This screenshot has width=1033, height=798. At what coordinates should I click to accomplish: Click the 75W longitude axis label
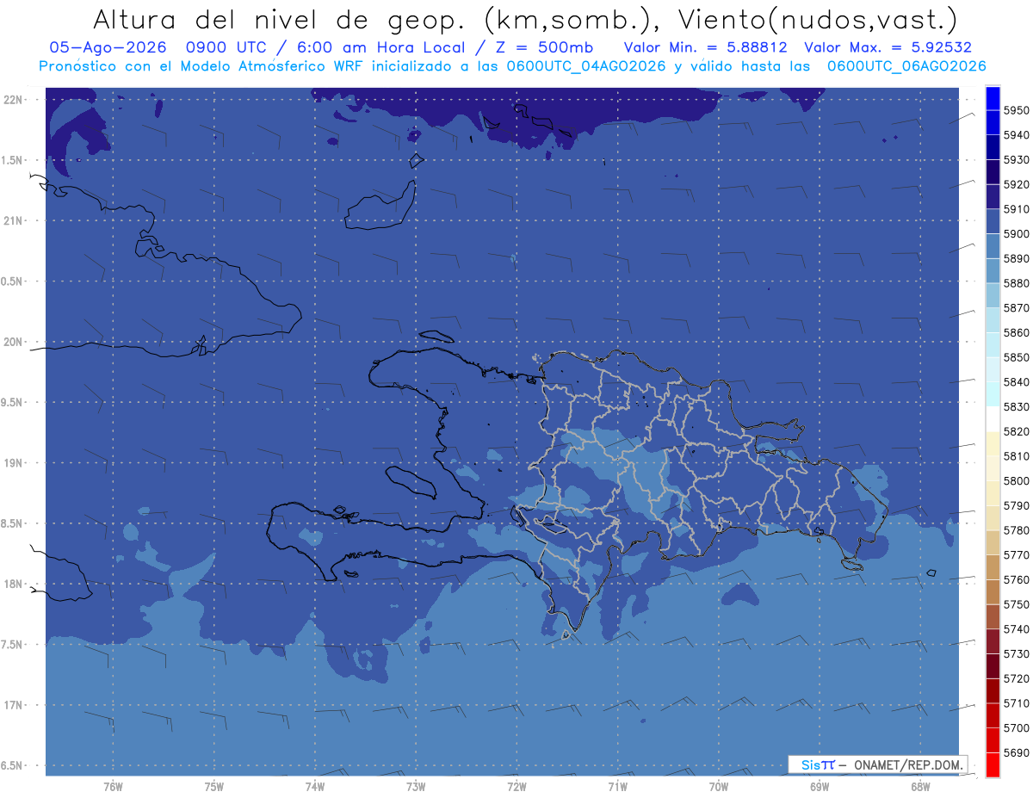214,786
